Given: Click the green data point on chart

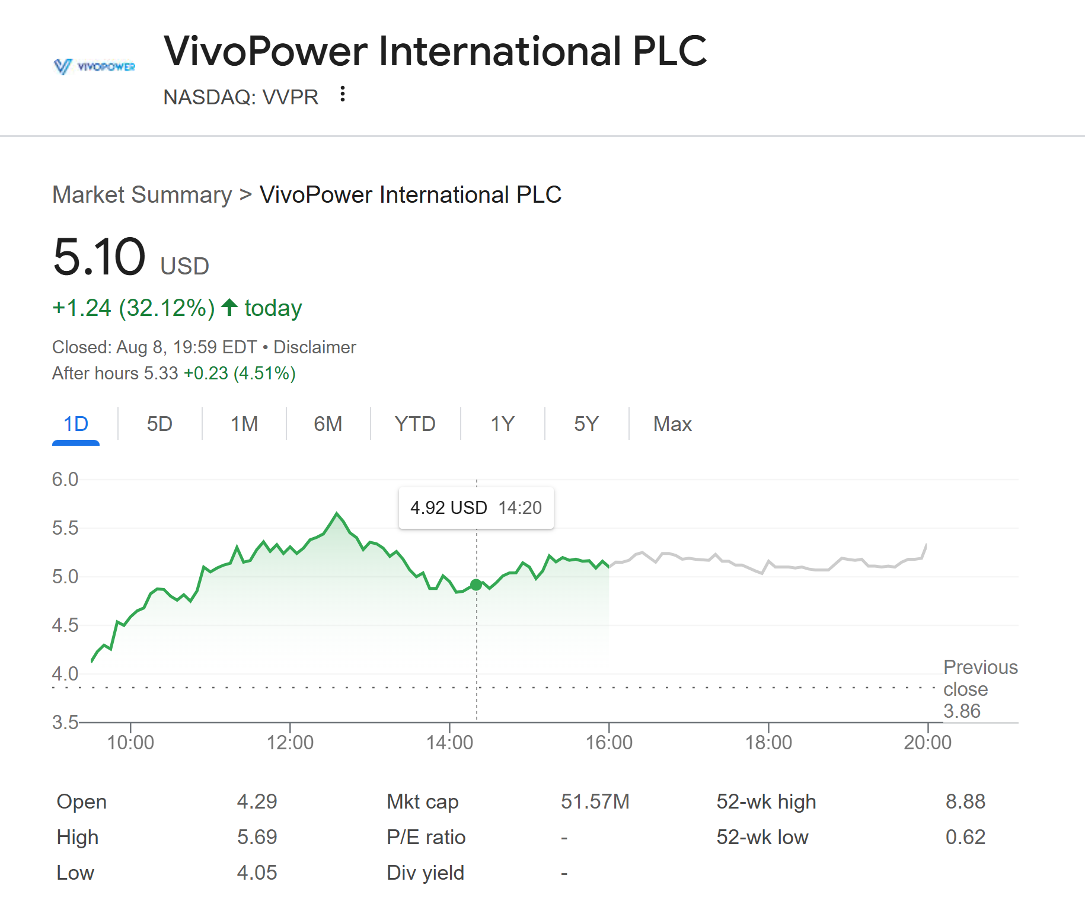Looking at the screenshot, I should [x=476, y=585].
